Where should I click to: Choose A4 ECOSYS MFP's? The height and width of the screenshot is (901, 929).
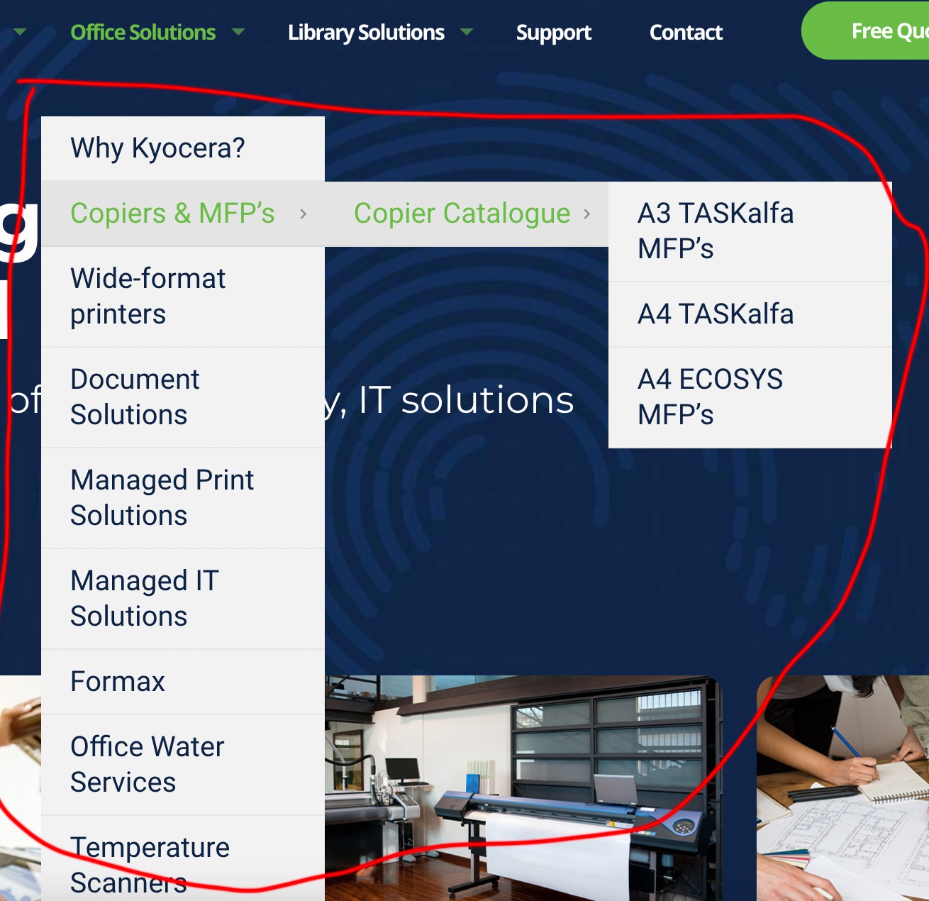coord(750,397)
